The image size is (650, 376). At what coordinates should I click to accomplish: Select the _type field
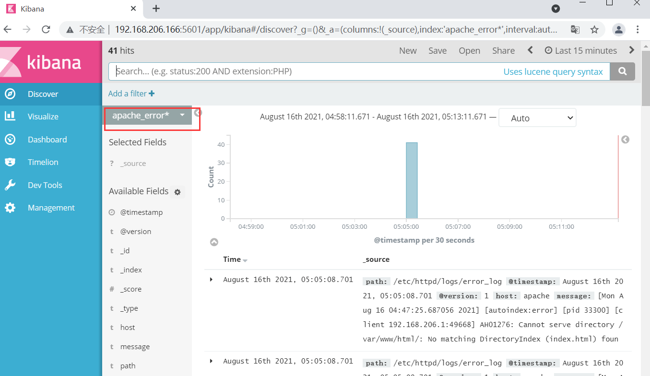tap(129, 308)
